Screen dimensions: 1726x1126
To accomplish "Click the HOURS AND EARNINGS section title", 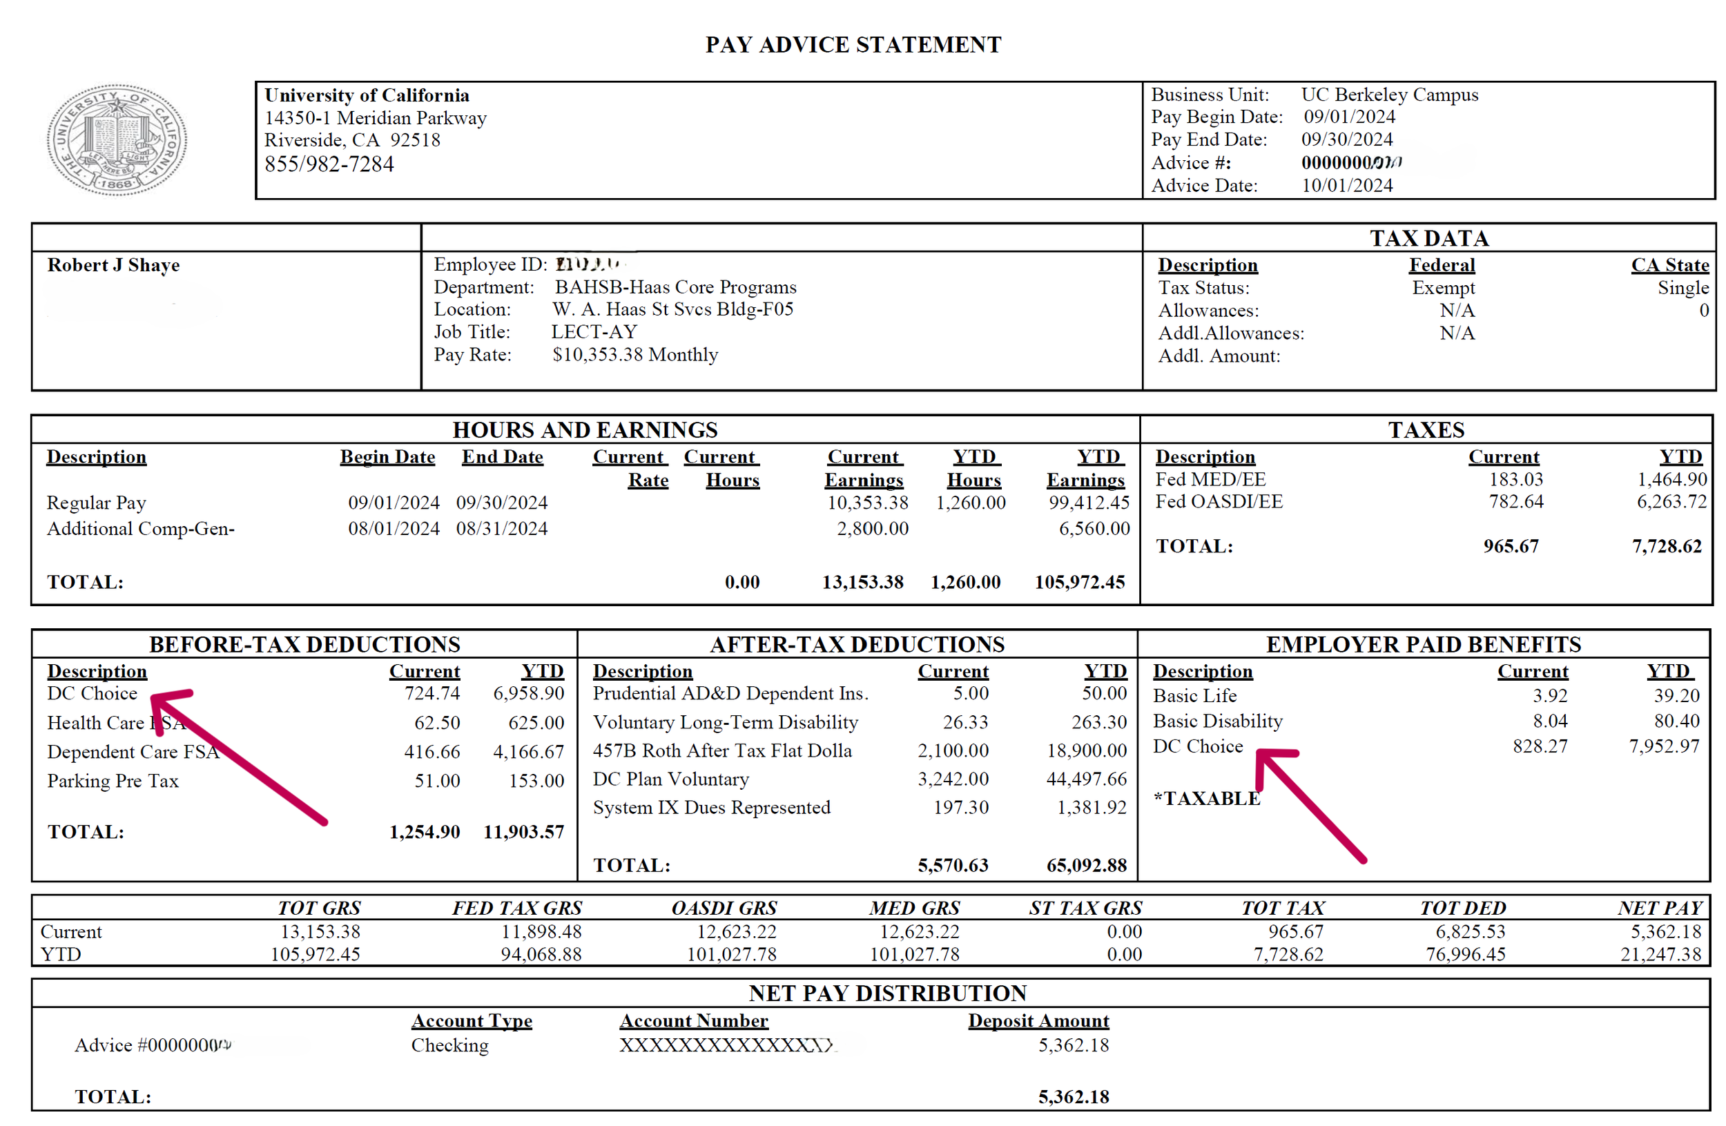I will pyautogui.click(x=585, y=430).
